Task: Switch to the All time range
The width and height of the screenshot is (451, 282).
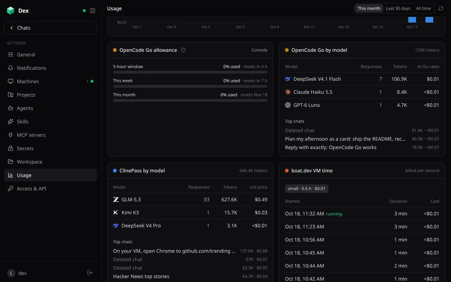Action: [423, 8]
